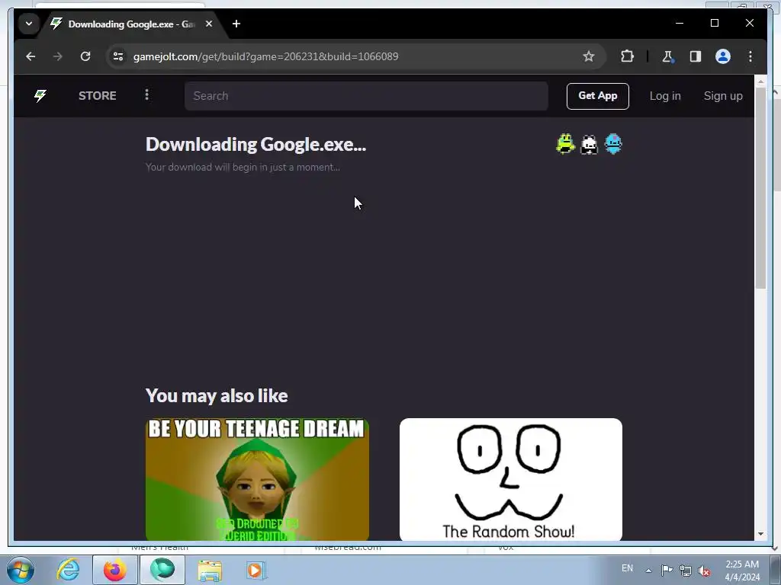Image resolution: width=781 pixels, height=585 pixels.
Task: Bookmark this page with the star
Action: pyautogui.click(x=589, y=56)
